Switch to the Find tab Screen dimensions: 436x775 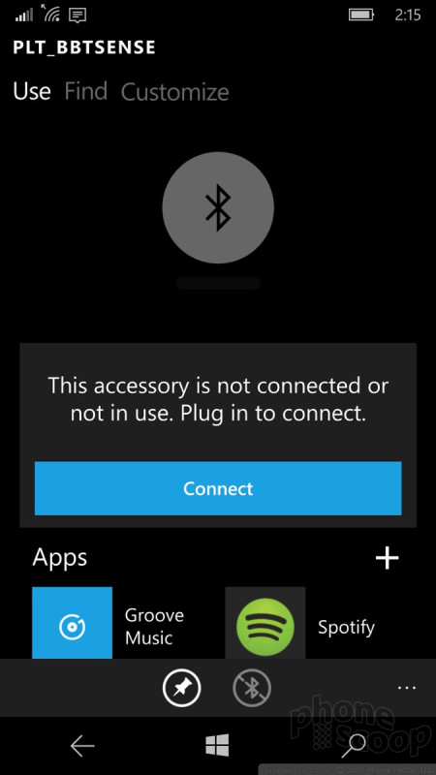coord(86,92)
